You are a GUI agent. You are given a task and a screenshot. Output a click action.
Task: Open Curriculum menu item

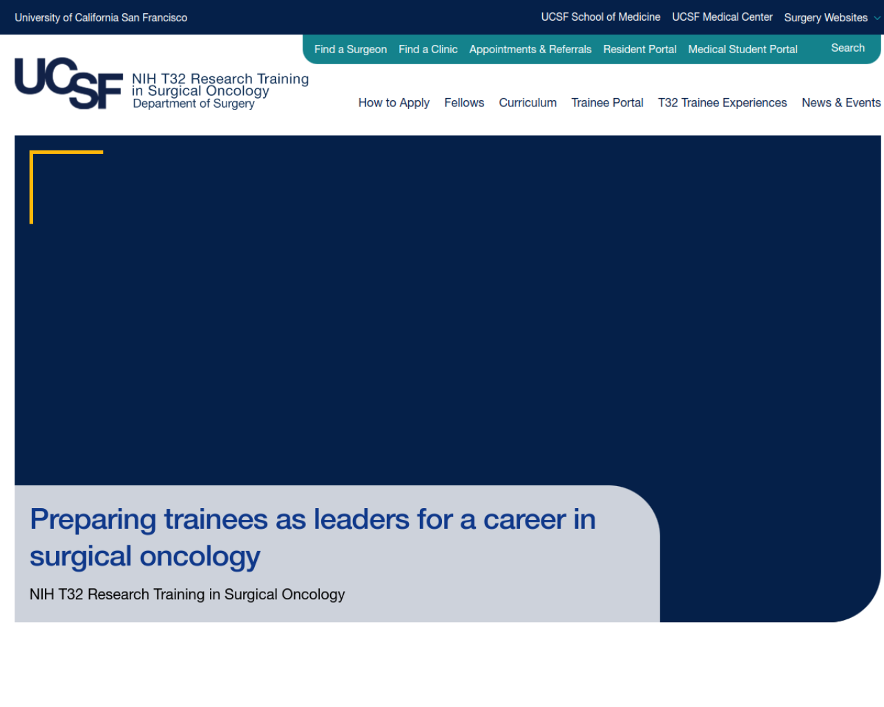tap(528, 103)
